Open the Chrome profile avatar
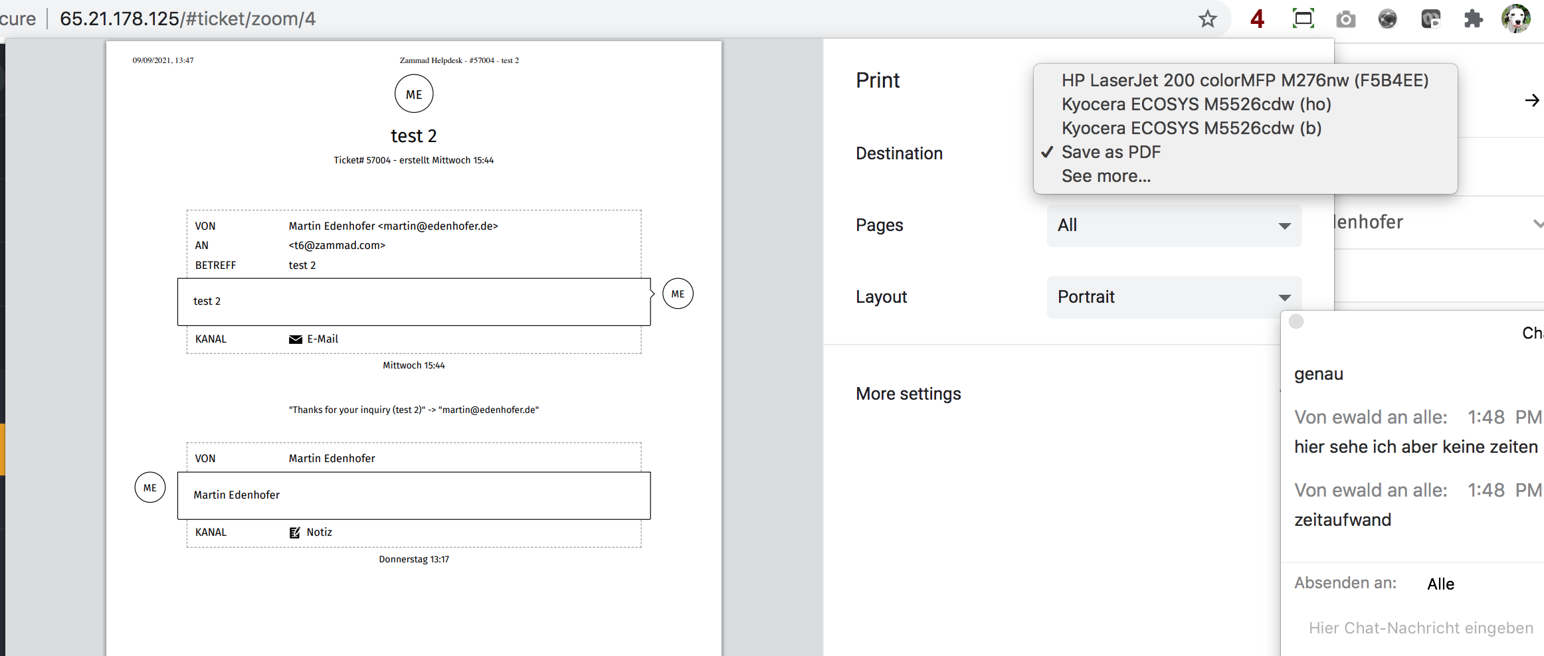 pos(1515,19)
